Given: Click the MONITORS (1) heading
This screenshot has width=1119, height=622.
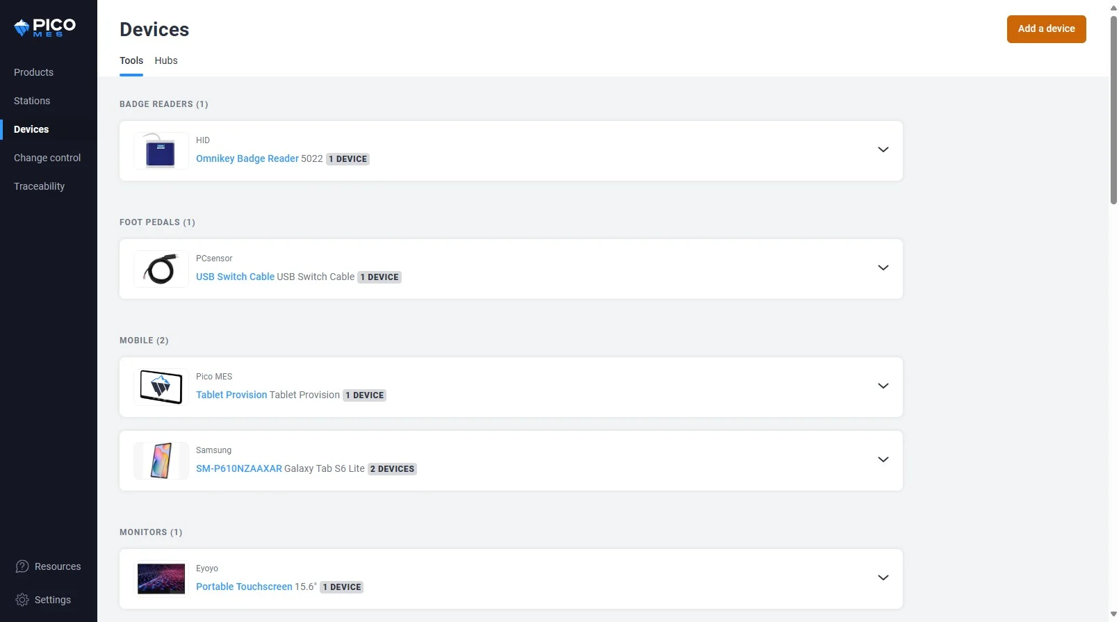Looking at the screenshot, I should 151,532.
